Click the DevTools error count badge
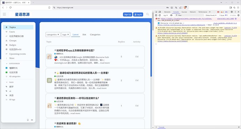Viewport: 241px width, 129px height. point(219,12)
